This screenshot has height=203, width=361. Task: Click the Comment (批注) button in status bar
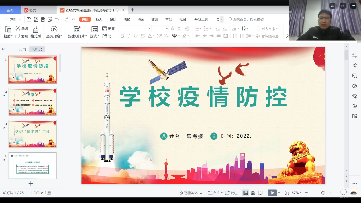pos(231,193)
